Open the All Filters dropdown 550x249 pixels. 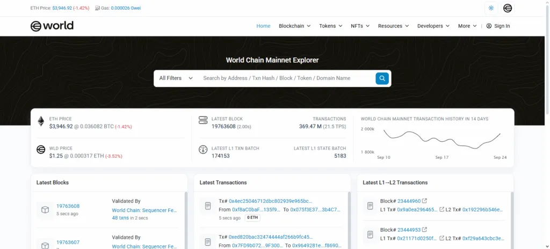(x=176, y=78)
